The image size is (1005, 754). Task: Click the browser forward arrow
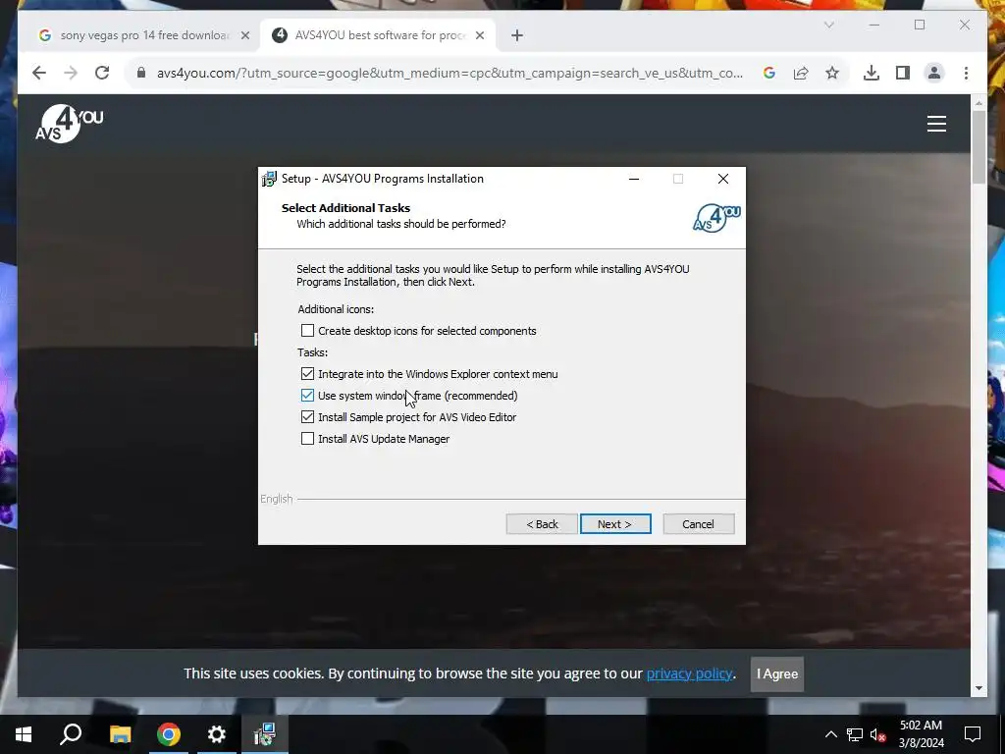[71, 73]
